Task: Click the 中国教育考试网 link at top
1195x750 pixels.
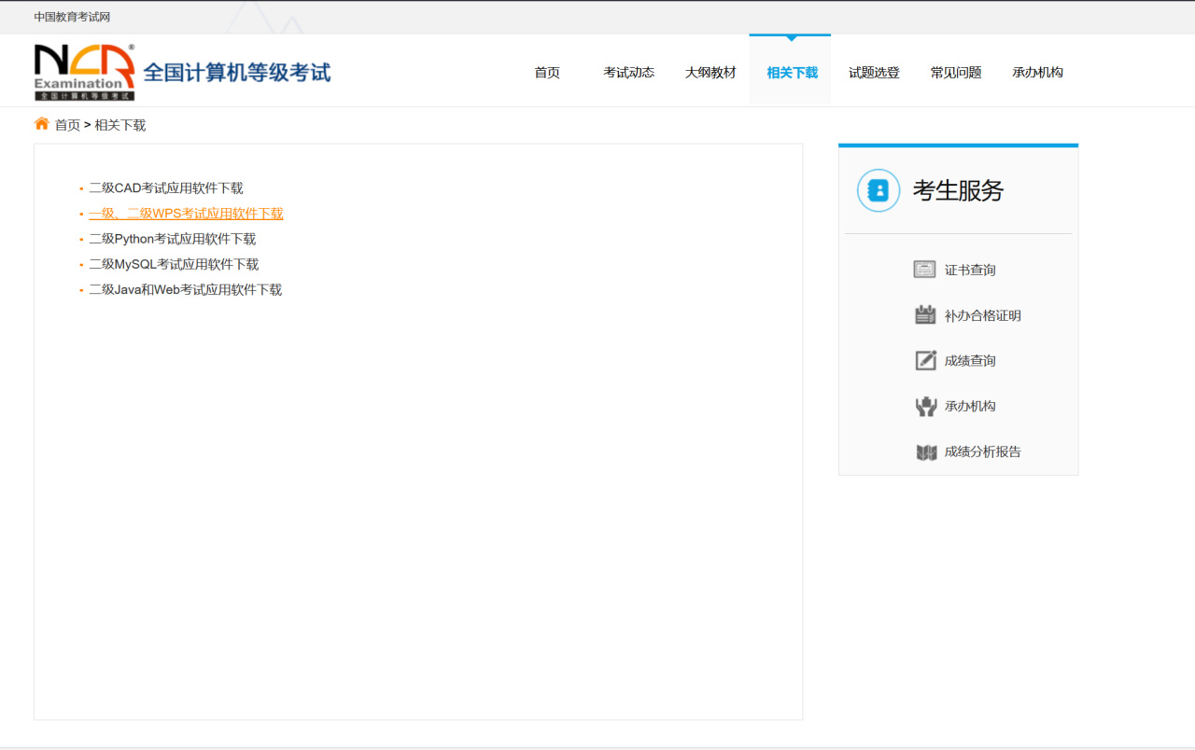Action: [72, 17]
